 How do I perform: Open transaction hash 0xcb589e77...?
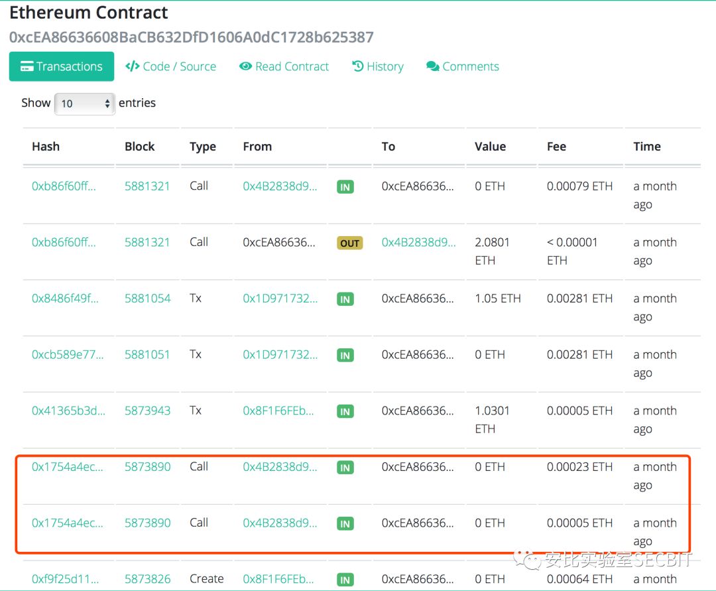point(68,355)
